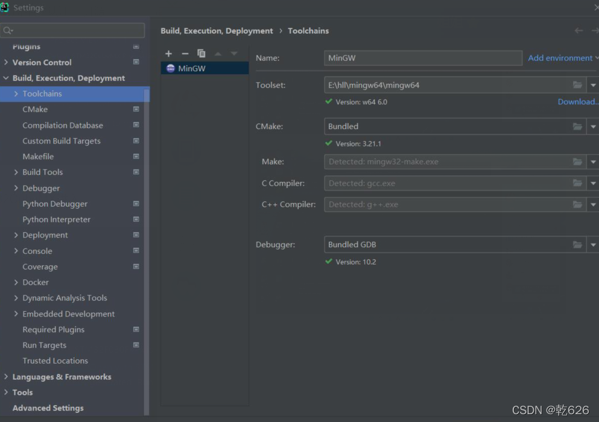599x422 pixels.
Task: Remove selected toolchain with minus icon
Action: [185, 54]
